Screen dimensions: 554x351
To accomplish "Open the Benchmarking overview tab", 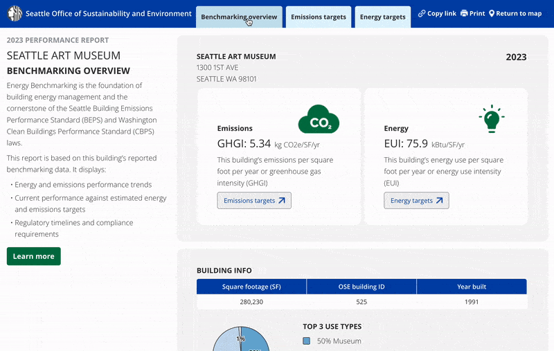I will 239,17.
